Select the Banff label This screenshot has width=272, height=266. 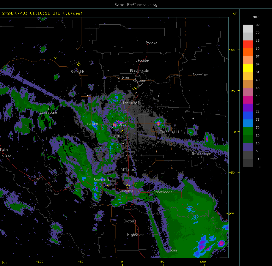[39, 179]
